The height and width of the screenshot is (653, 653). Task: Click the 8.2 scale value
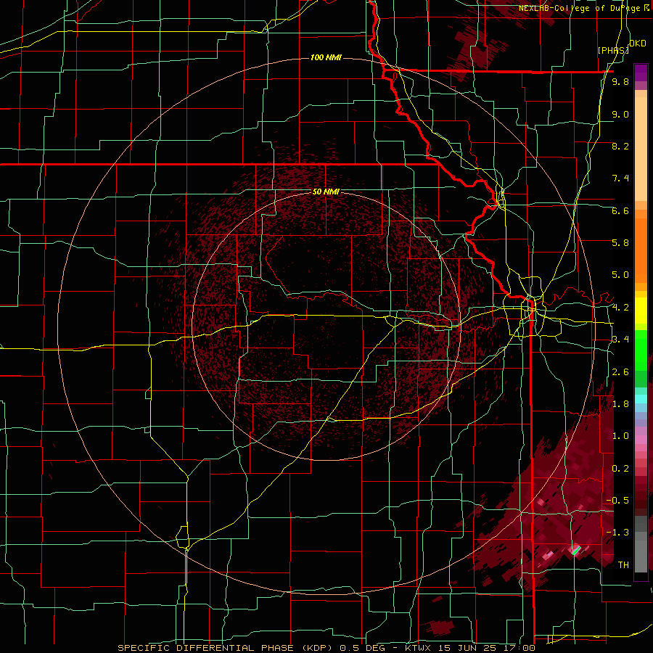pos(620,146)
